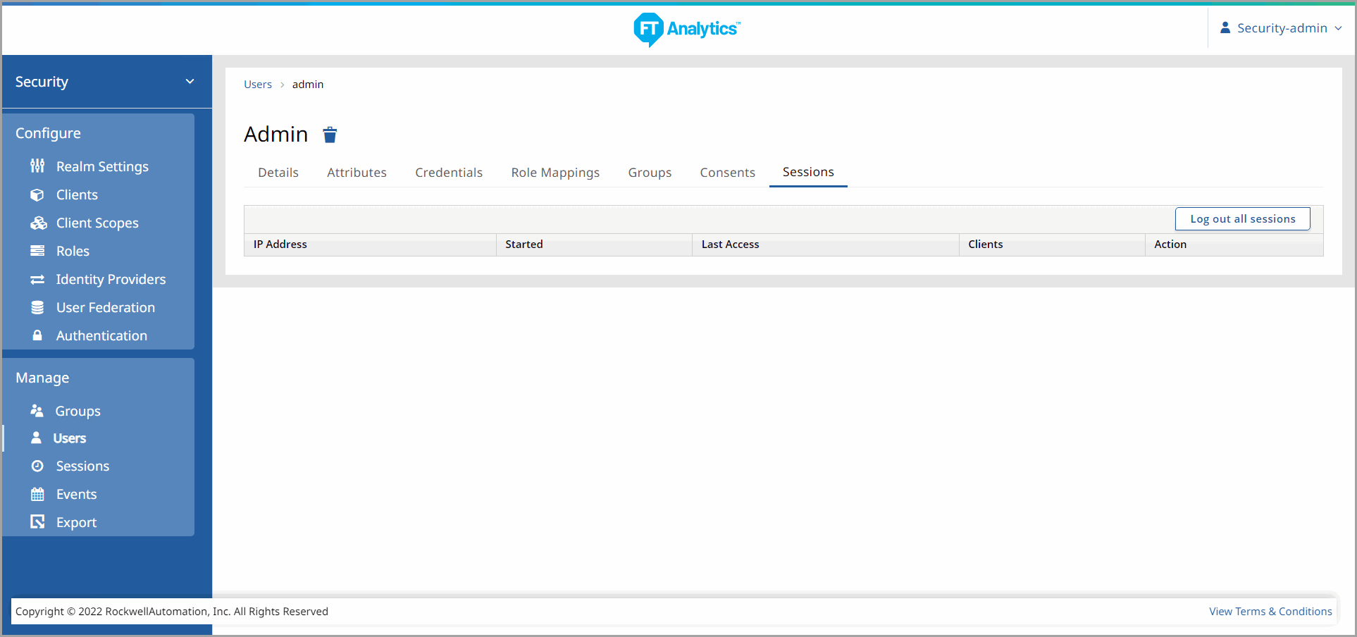Click the Configure section heading
This screenshot has width=1357, height=637.
48,133
